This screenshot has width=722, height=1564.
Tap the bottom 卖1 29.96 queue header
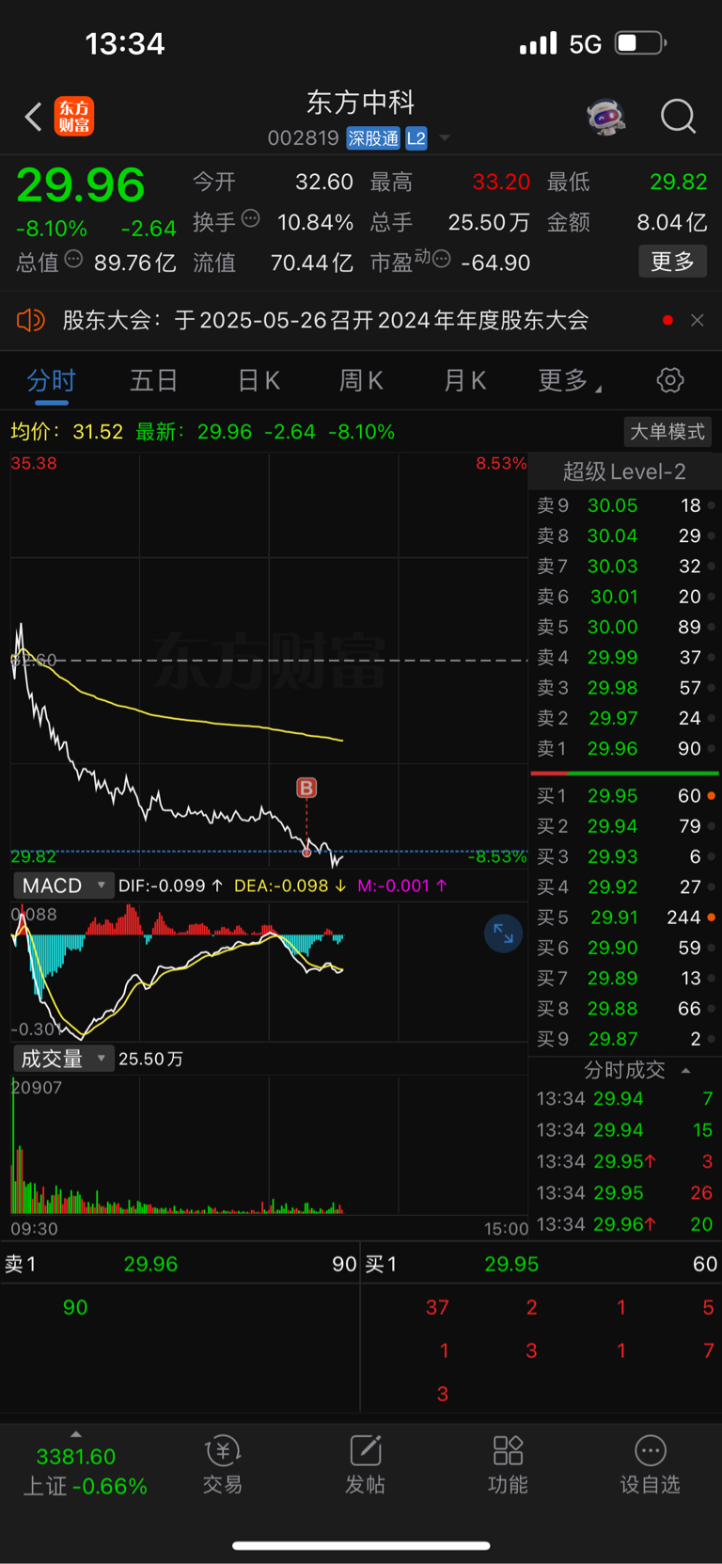pos(180,1264)
